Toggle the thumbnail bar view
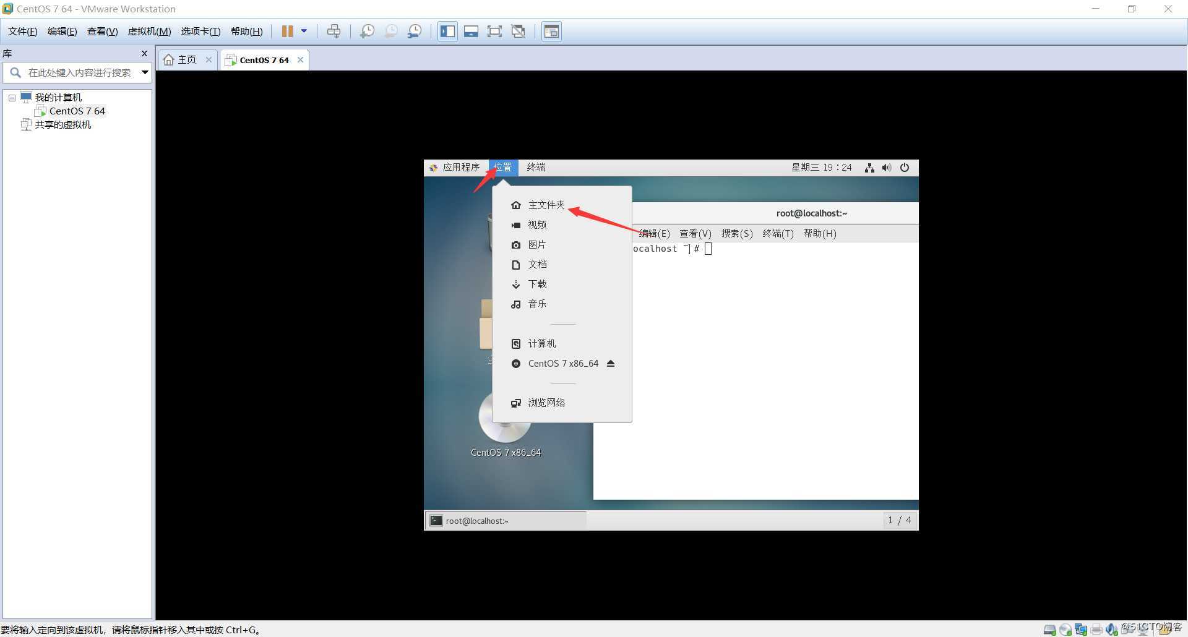1188x637 pixels. pos(471,31)
